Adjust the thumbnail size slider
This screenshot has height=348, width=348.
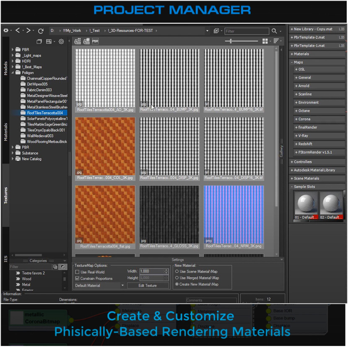click(231, 41)
